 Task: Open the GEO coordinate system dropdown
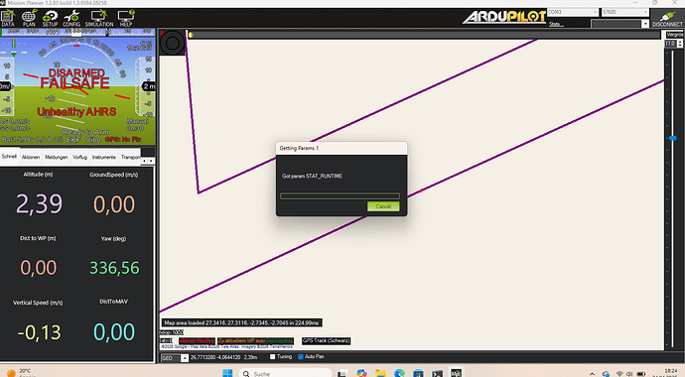point(175,358)
